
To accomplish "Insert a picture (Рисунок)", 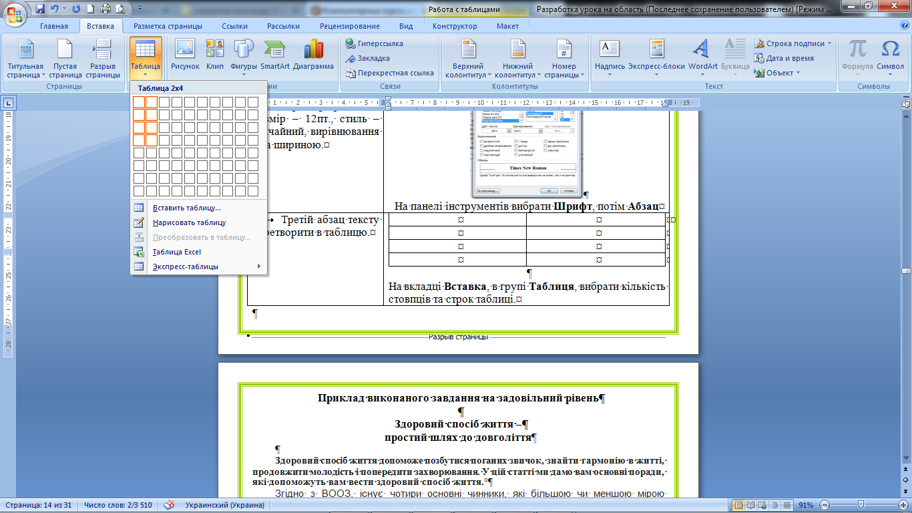I will 185,55.
